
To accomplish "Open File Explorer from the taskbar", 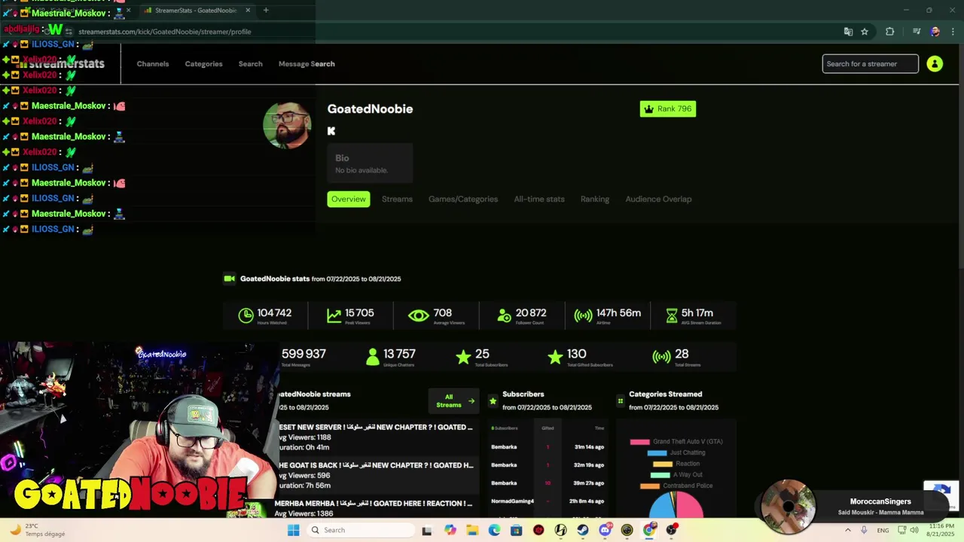I will (x=472, y=530).
